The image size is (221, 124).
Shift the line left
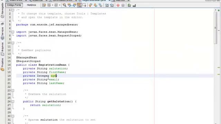tap(107, 5)
